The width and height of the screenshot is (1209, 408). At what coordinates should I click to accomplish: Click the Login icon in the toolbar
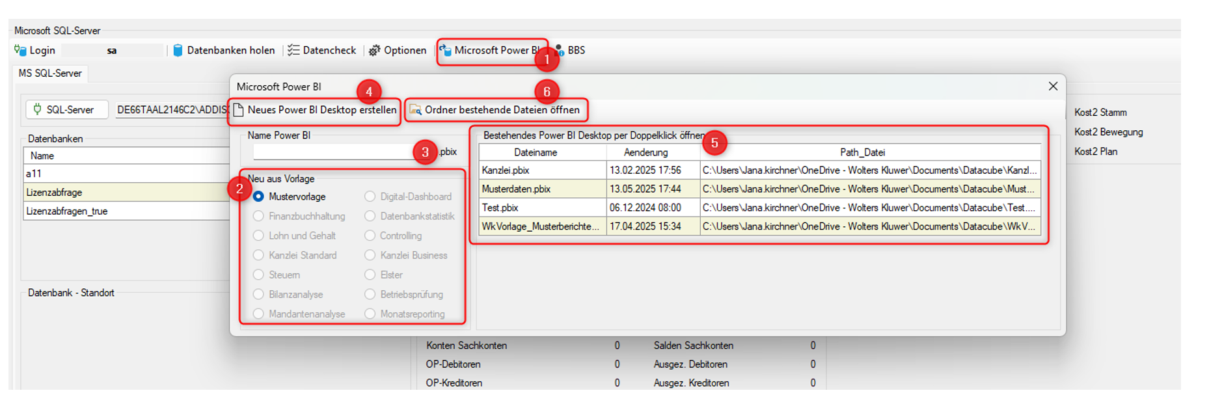click(20, 50)
